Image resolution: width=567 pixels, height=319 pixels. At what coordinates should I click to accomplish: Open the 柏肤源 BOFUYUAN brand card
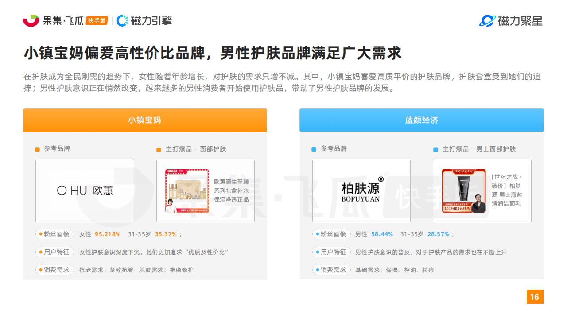click(361, 191)
